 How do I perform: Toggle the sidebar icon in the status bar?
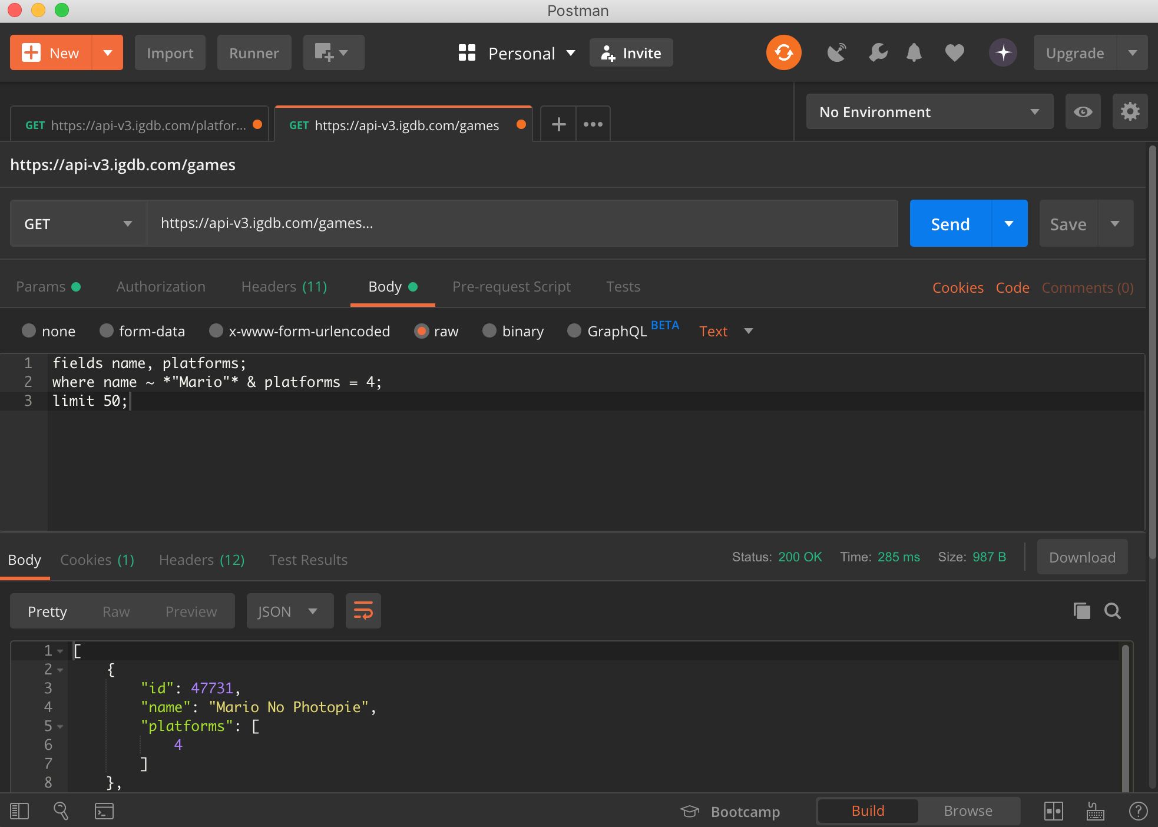19,811
